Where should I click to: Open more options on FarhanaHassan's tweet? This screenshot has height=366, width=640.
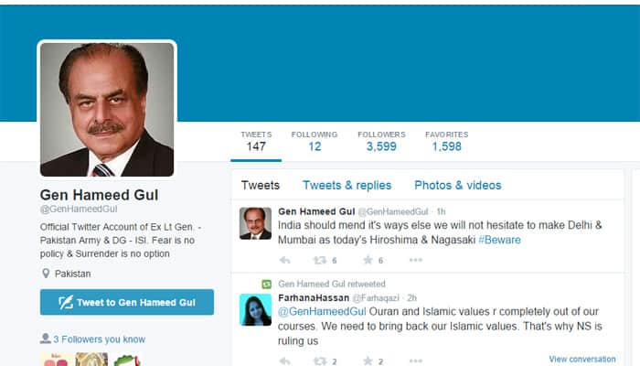415,361
